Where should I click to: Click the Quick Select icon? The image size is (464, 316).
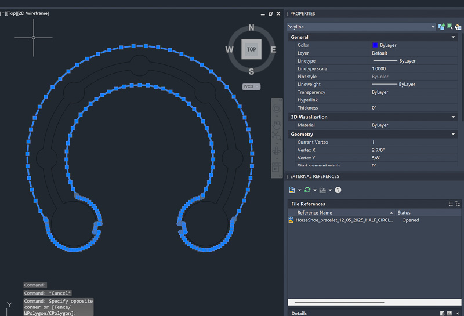(x=458, y=27)
